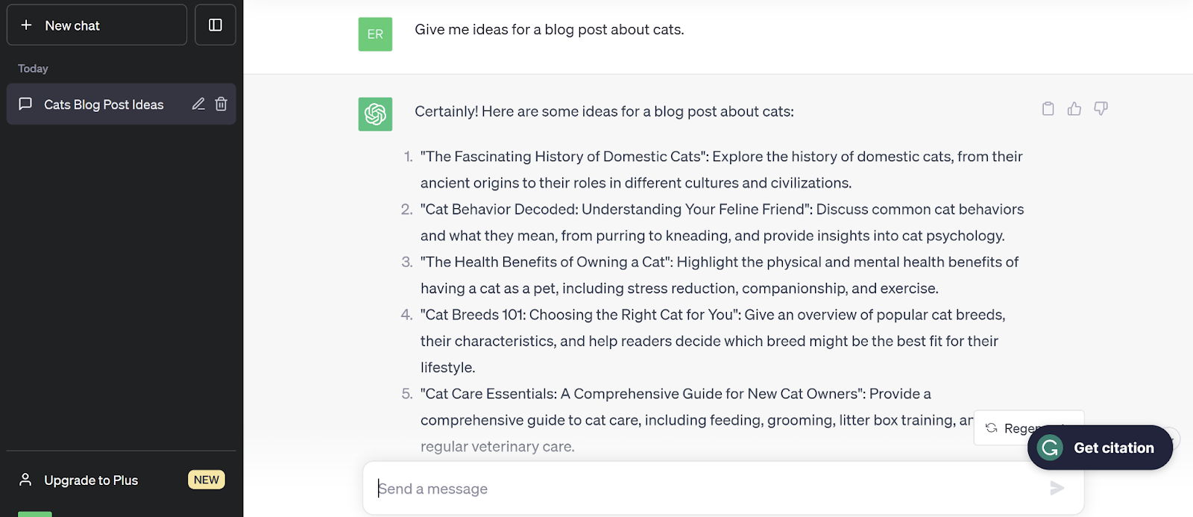Start a New chat
Viewport: 1193px width, 517px height.
click(97, 25)
